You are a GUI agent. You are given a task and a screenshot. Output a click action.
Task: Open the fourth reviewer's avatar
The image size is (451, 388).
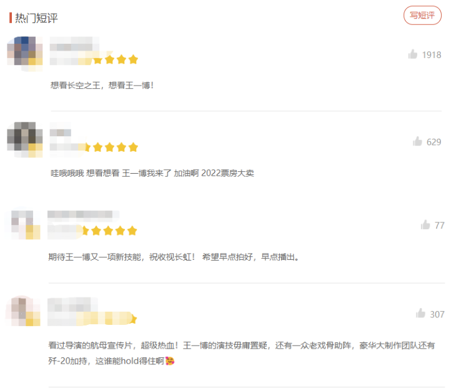(24, 311)
